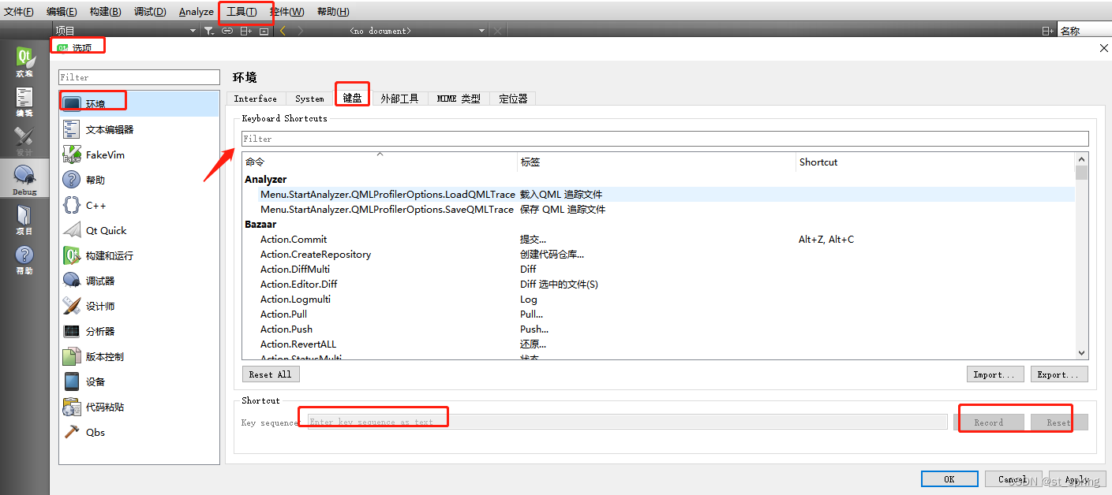Click the Record shortcut button

coord(989,422)
